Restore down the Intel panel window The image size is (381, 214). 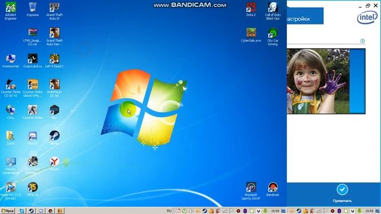pyautogui.click(x=368, y=5)
